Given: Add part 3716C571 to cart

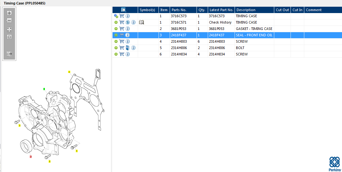Looking at the screenshot, I should coord(122,22).
